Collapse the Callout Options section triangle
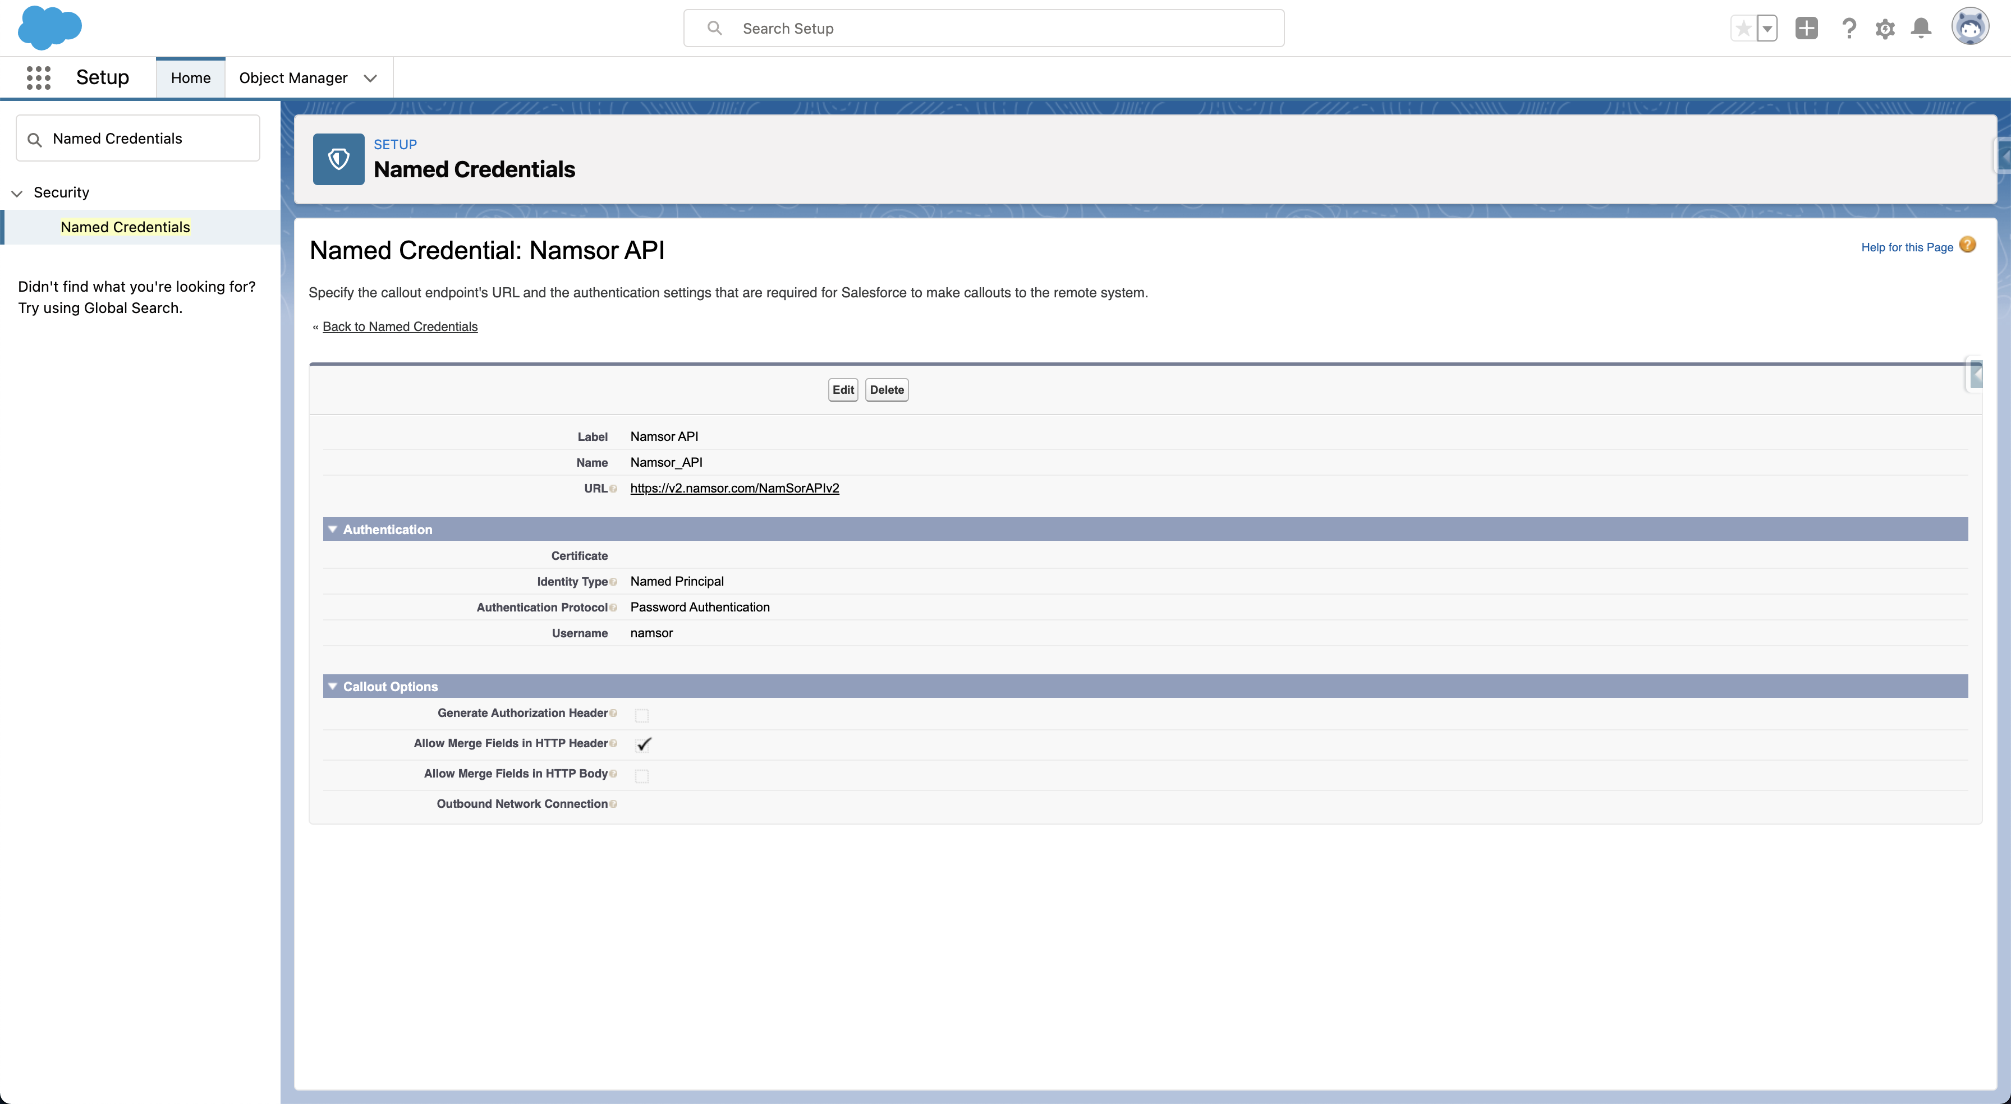 (333, 686)
